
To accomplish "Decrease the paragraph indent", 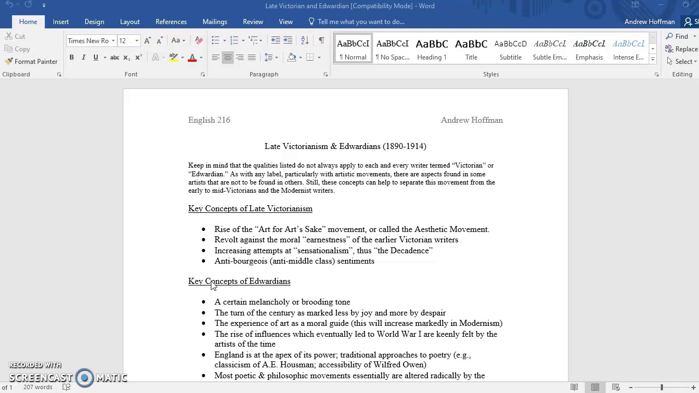I will coord(276,41).
